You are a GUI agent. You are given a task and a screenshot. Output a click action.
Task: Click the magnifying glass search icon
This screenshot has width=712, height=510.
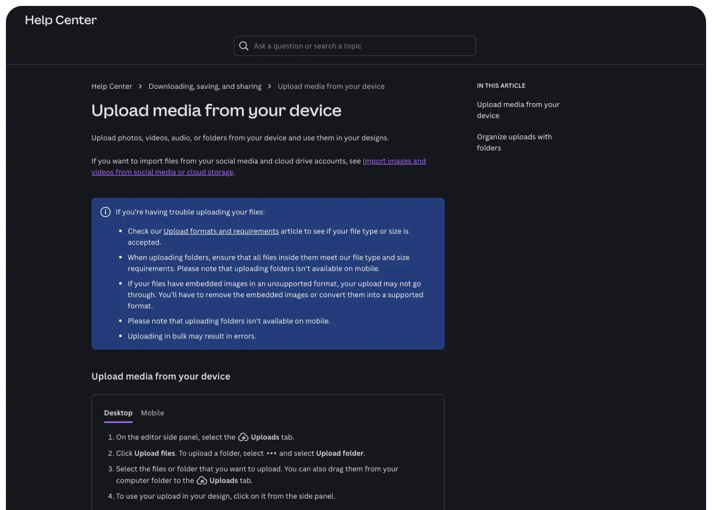click(x=244, y=46)
